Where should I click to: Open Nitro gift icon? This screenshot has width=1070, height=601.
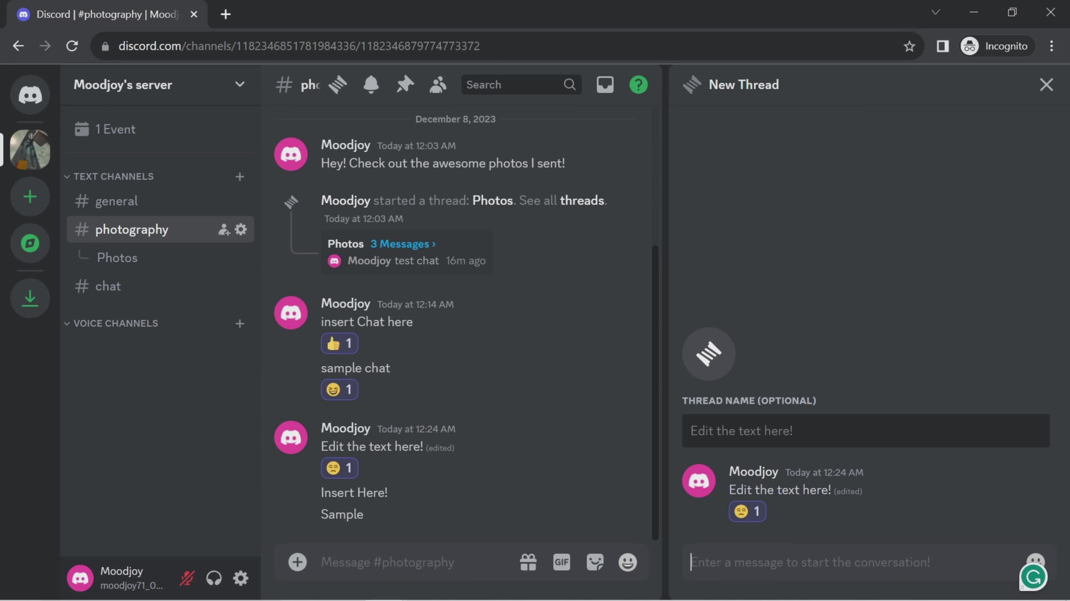pyautogui.click(x=528, y=562)
